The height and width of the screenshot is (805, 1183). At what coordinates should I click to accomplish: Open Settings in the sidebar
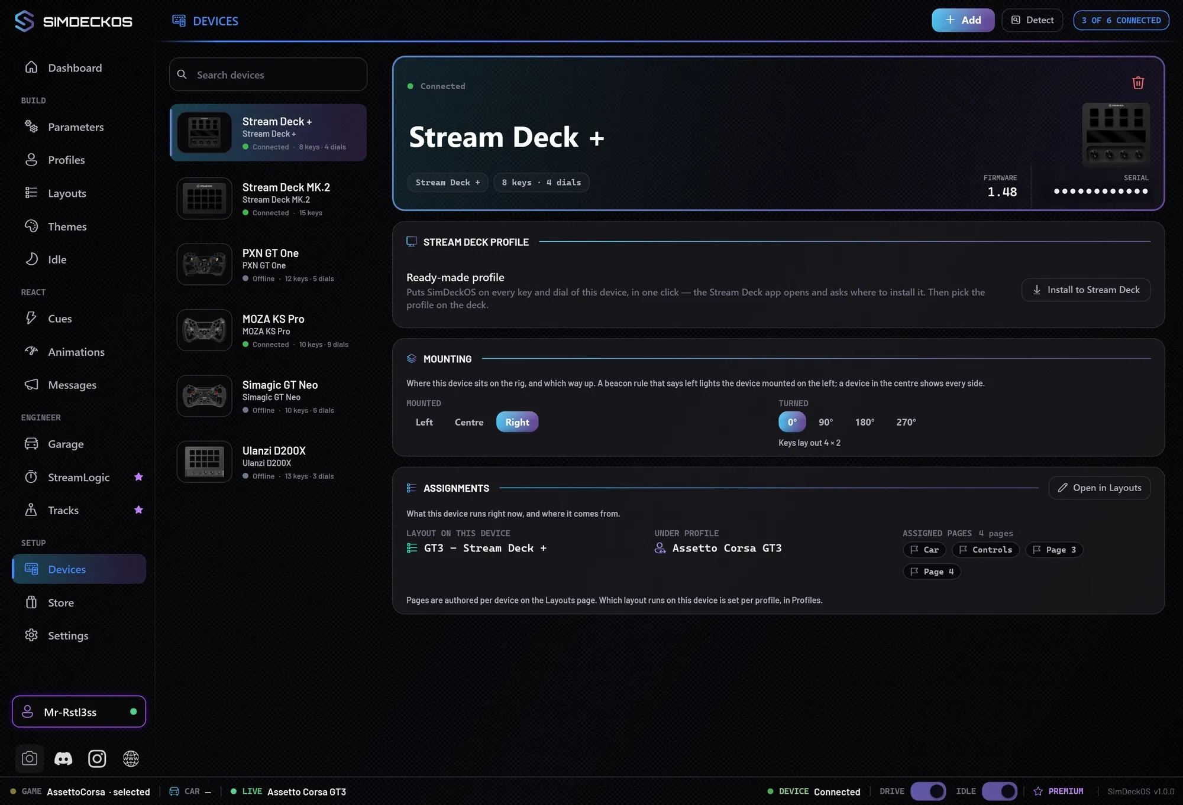coord(79,635)
